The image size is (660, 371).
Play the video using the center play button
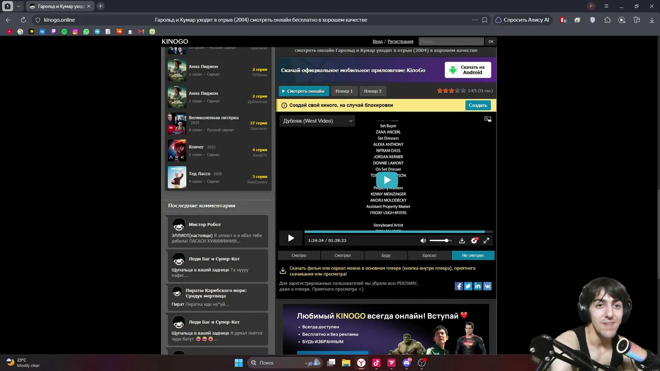[x=387, y=180]
